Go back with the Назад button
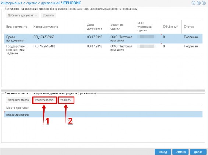 coord(163,152)
